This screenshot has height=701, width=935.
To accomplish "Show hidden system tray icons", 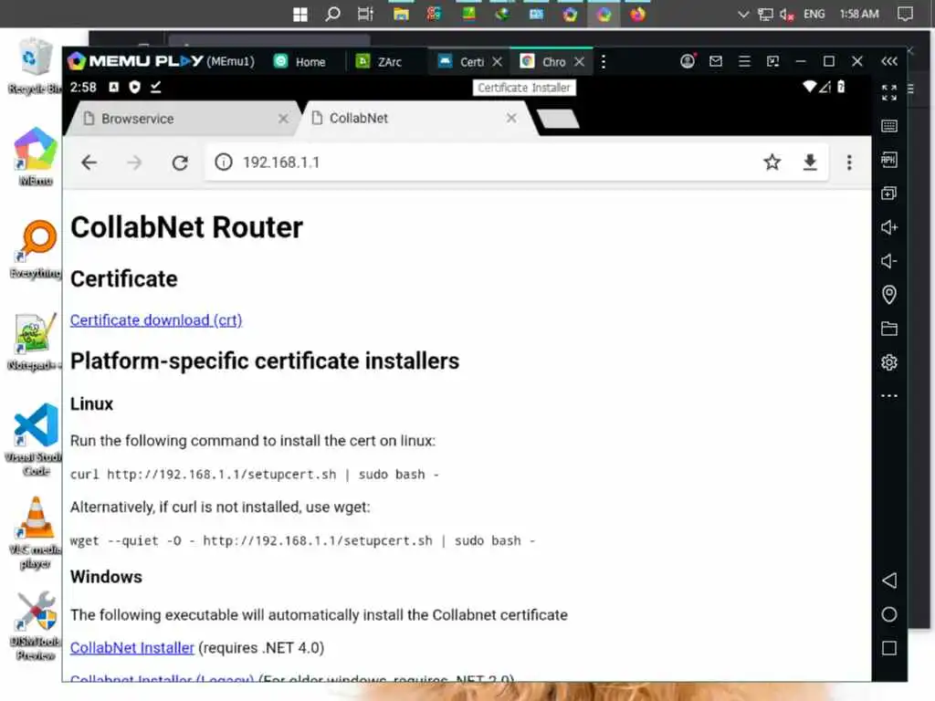I will click(x=743, y=15).
